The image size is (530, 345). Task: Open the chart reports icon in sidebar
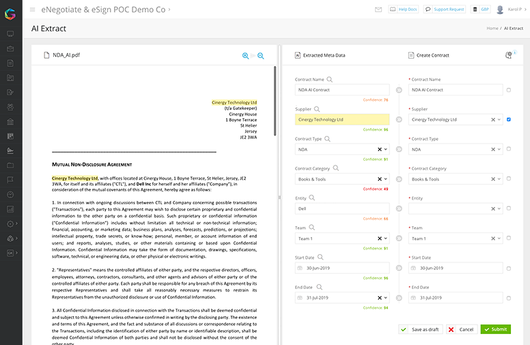point(10,209)
